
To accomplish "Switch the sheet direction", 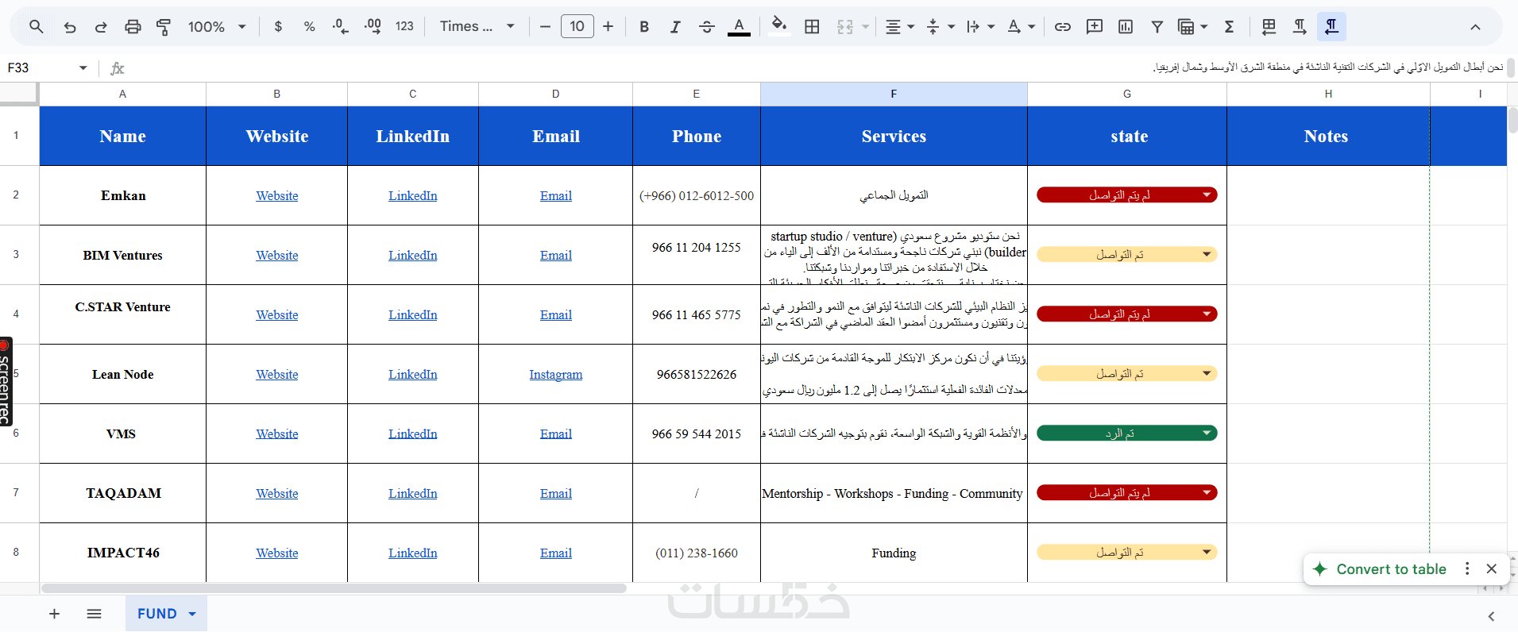I will [1269, 27].
